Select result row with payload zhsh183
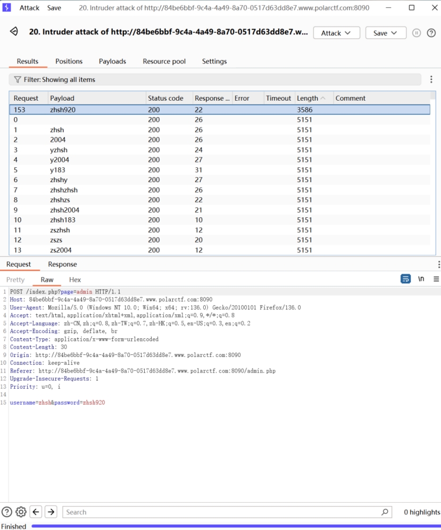This screenshot has height=530, width=441. 220,219
